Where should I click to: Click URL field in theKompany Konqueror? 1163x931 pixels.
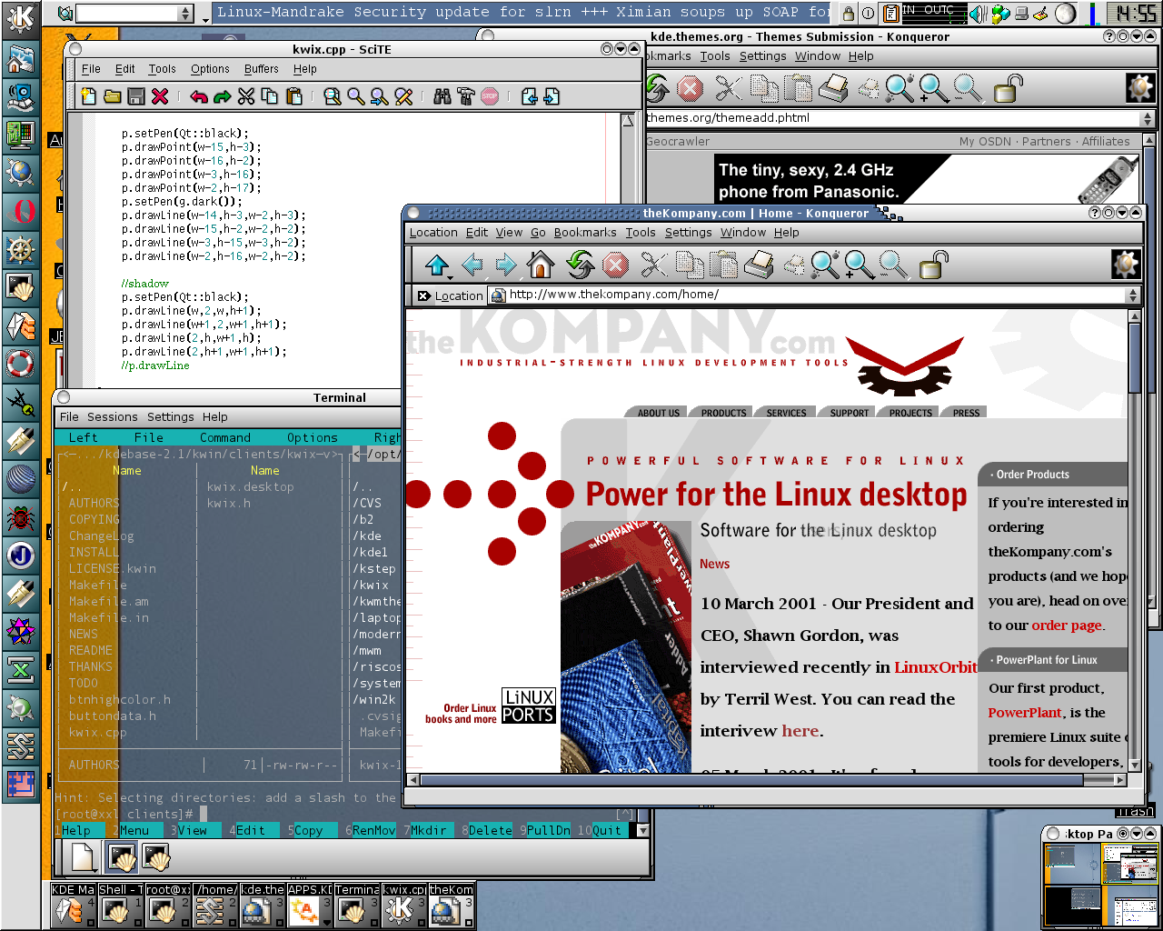(x=807, y=295)
